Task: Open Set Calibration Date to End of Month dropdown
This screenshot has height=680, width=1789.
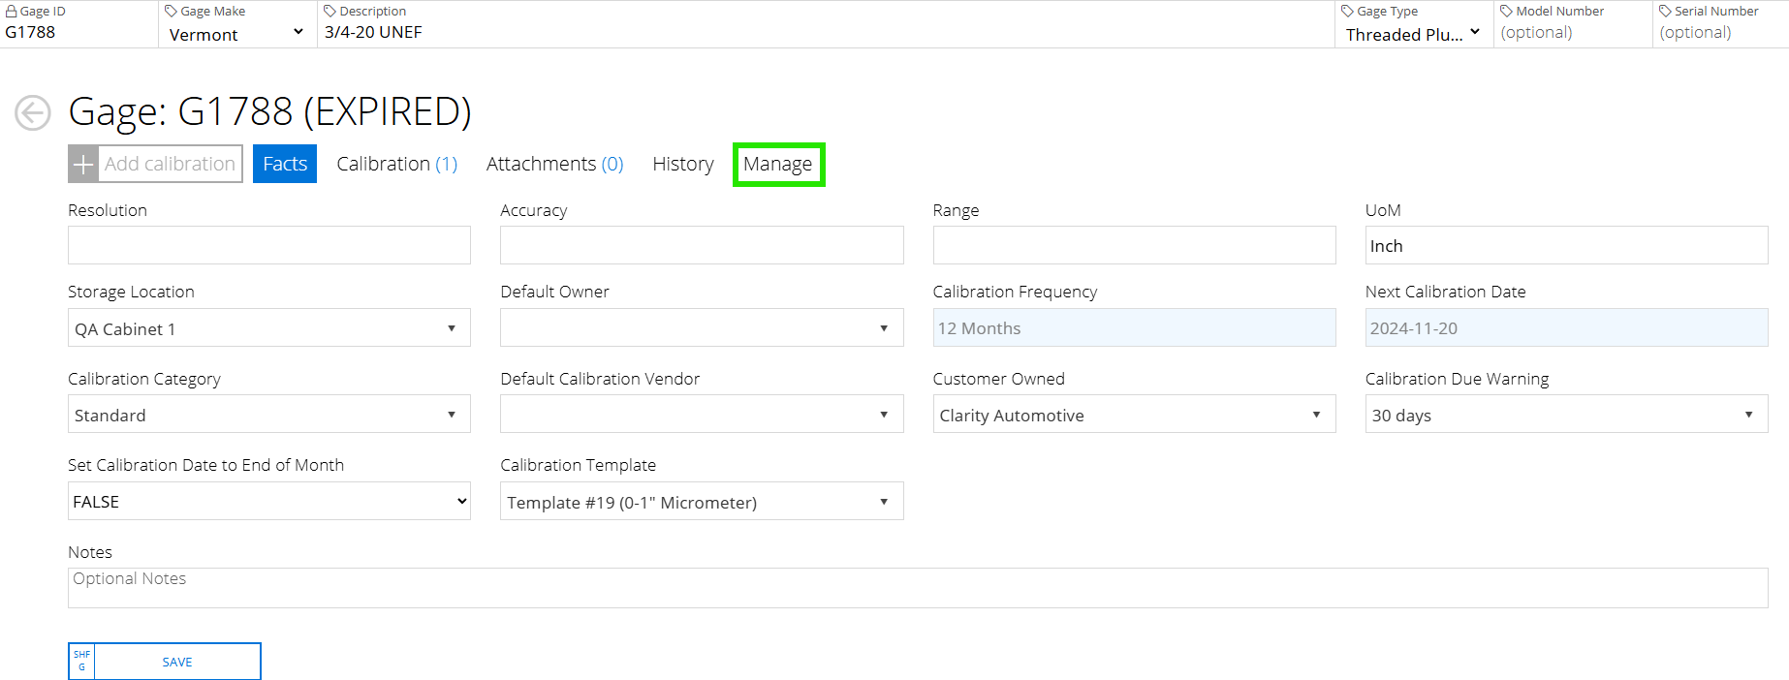Action: click(x=269, y=501)
